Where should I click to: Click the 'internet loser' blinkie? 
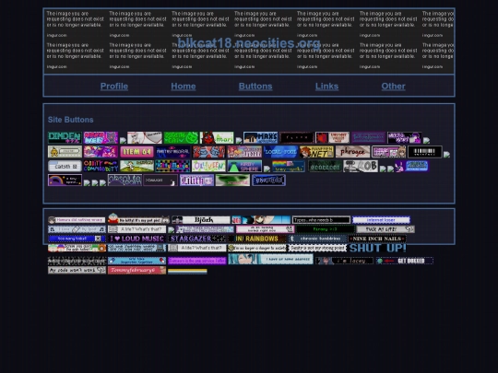(381, 220)
